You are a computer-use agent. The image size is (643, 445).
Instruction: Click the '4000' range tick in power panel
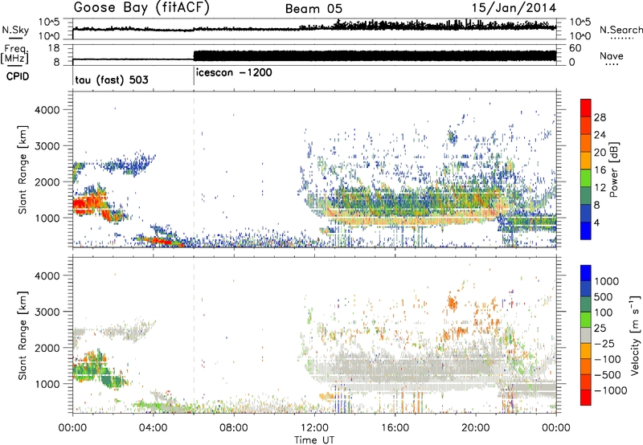[47, 110]
